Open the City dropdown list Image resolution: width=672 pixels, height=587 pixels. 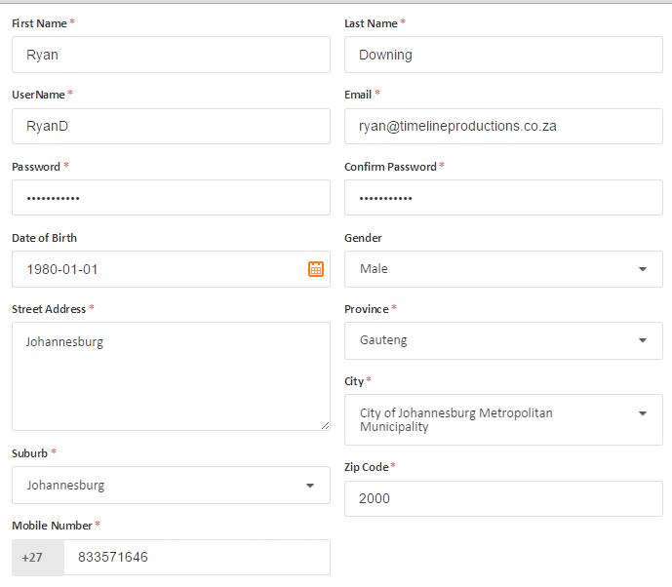click(x=502, y=419)
